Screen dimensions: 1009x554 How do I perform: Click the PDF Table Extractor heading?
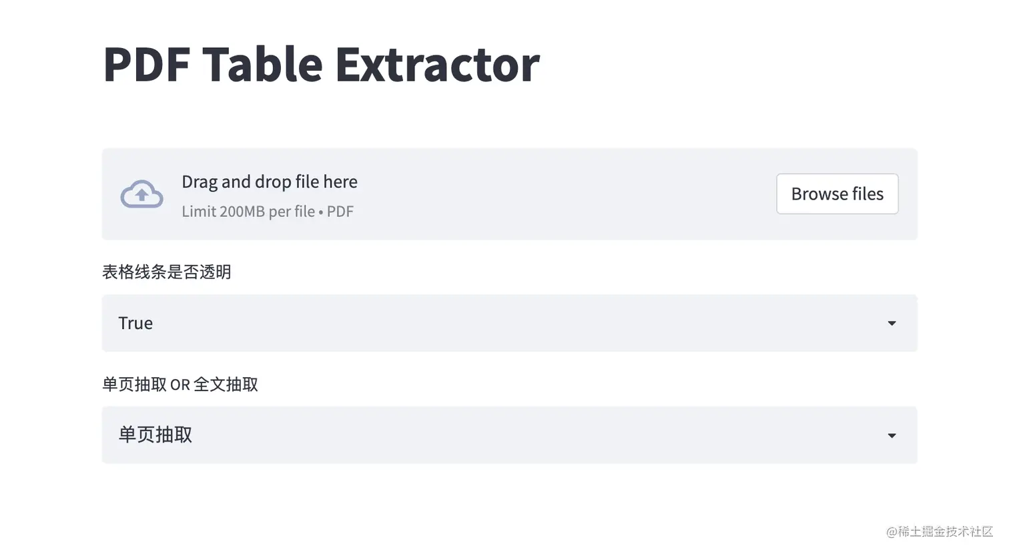point(321,64)
